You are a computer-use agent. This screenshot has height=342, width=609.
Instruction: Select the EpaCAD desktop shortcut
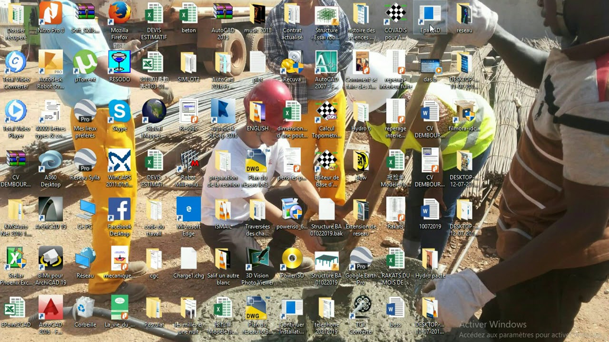coord(430,19)
